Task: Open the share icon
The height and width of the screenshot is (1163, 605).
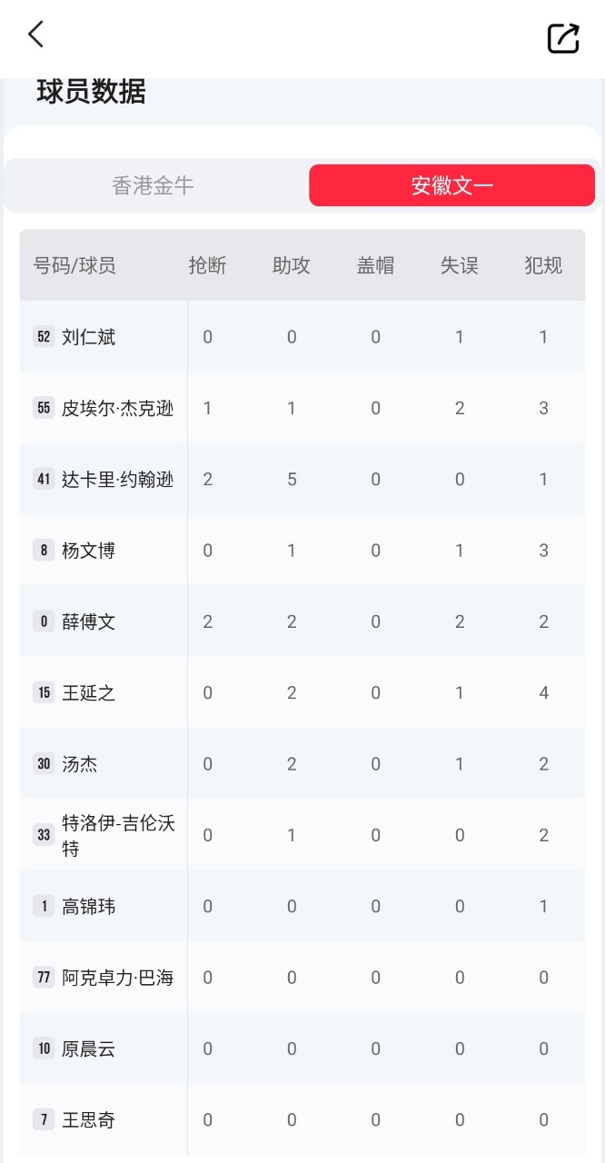Action: [x=563, y=37]
